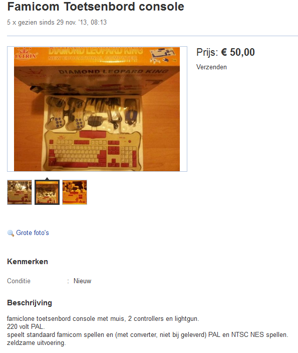
Task: Click the € 50,00 price
Action: point(238,52)
